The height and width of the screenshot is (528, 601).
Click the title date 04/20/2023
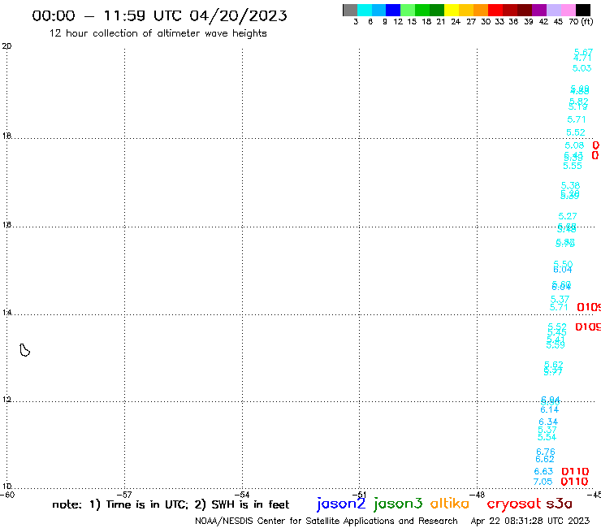pos(238,15)
